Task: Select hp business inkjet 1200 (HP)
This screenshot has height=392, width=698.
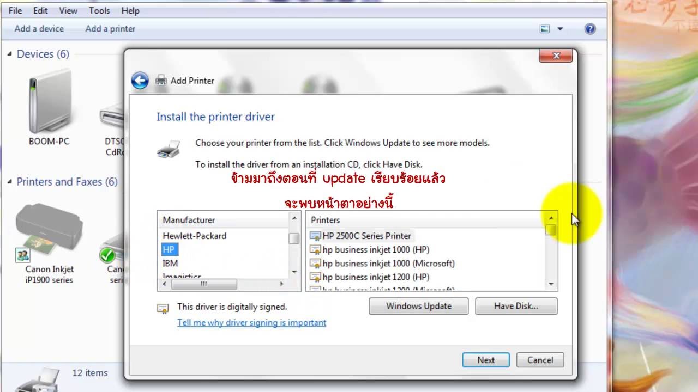Action: coord(376,277)
